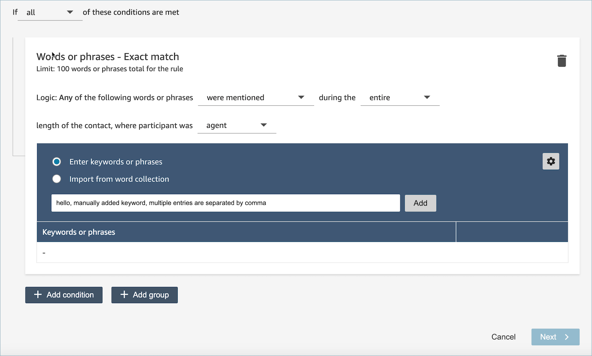Click the Keywords or phrases column header
Viewport: 592px width, 356px height.
click(x=79, y=232)
